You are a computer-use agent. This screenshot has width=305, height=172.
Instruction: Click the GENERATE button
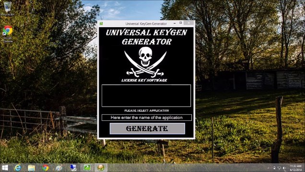coord(147,129)
